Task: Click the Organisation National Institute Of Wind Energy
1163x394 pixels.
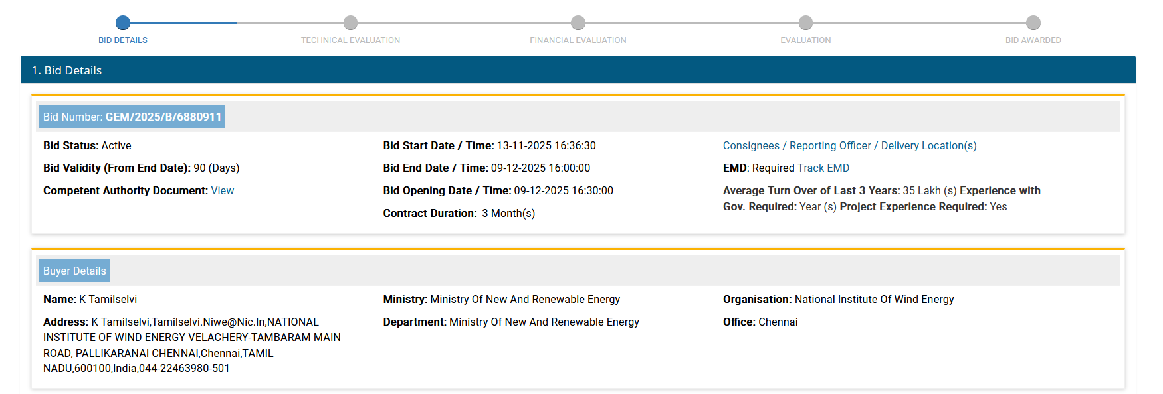Action: pos(873,300)
